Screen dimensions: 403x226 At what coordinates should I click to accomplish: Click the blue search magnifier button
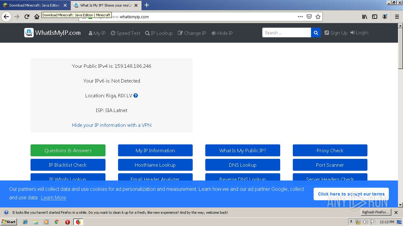[x=316, y=33]
